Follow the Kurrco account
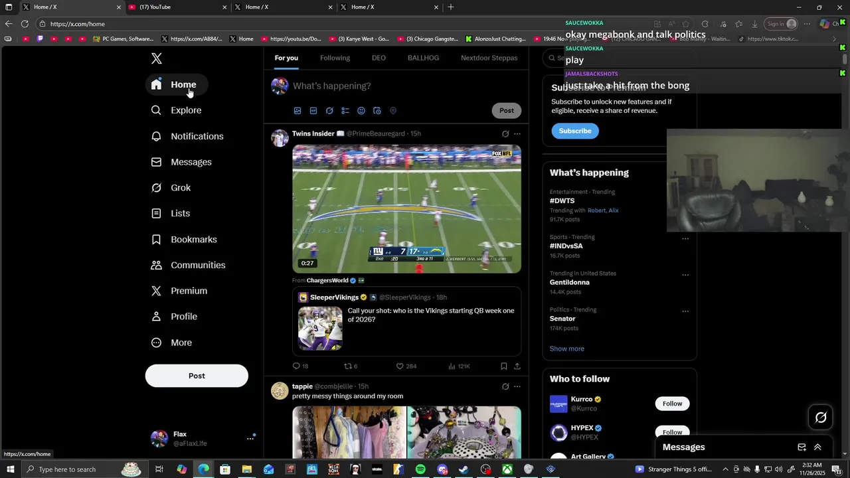 click(x=672, y=404)
